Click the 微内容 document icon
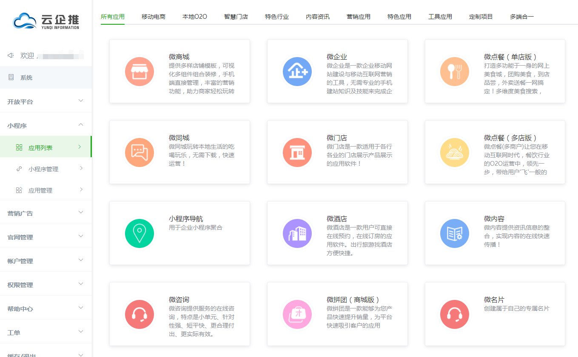 coord(454,233)
